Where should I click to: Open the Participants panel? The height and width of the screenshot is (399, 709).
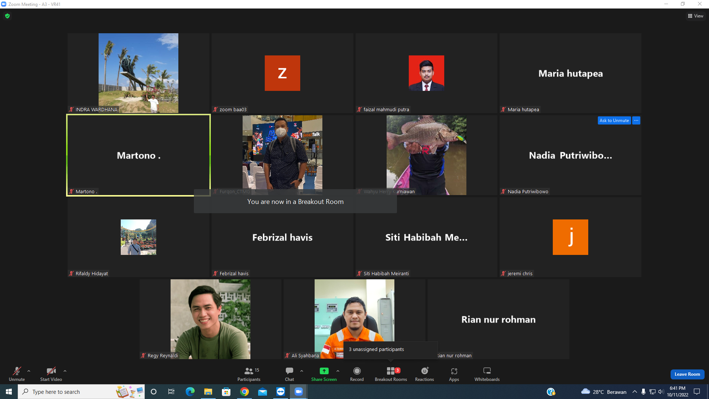pyautogui.click(x=249, y=374)
